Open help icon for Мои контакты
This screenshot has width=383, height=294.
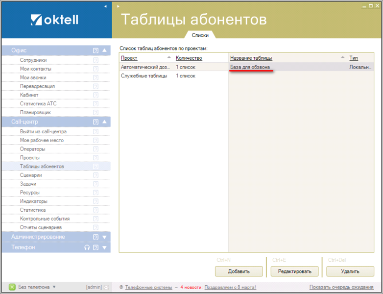[x=96, y=69]
